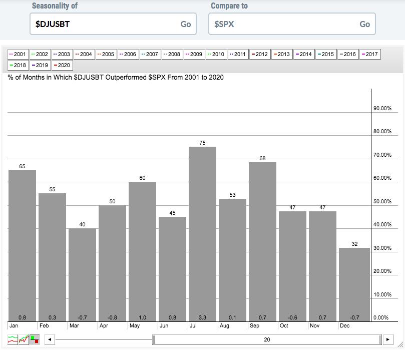The height and width of the screenshot is (350, 405).
Task: Click the year range slider handle showing 20
Action: pyautogui.click(x=267, y=339)
